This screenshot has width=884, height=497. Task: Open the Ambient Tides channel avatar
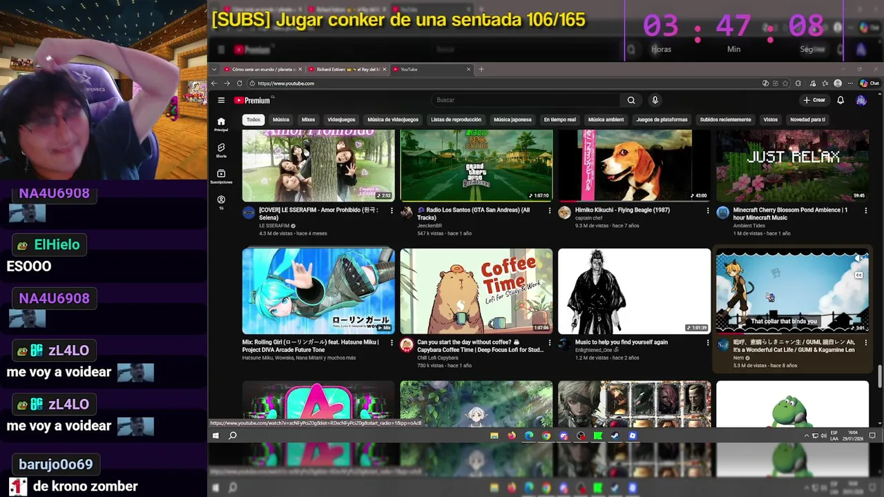[722, 213]
